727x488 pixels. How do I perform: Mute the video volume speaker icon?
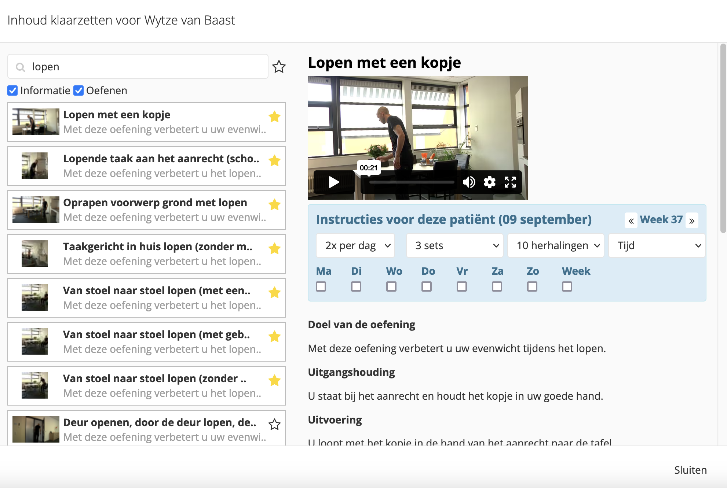[x=469, y=182]
